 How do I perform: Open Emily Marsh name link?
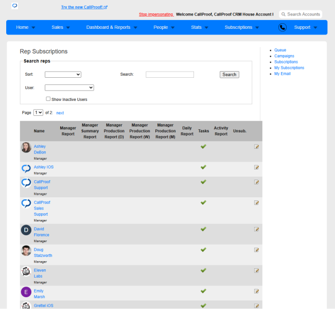coord(39,294)
